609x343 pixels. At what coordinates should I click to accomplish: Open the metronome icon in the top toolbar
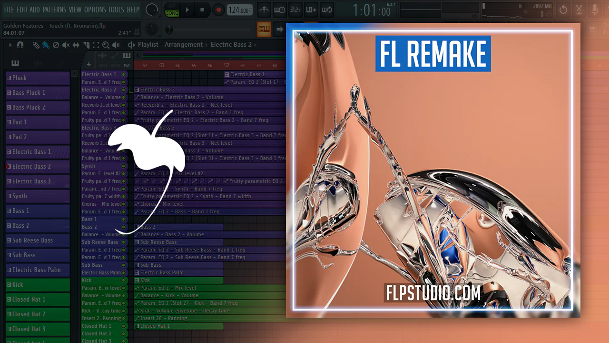(x=263, y=10)
